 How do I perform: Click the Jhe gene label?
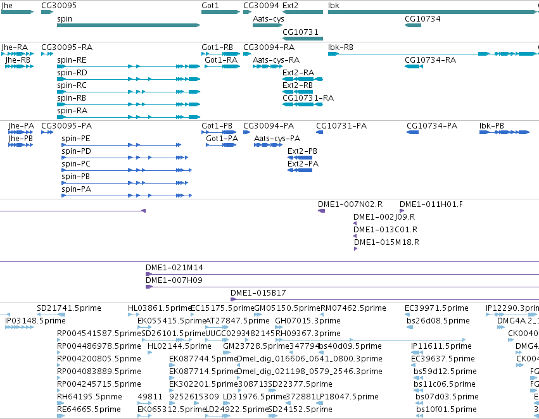tap(7, 6)
